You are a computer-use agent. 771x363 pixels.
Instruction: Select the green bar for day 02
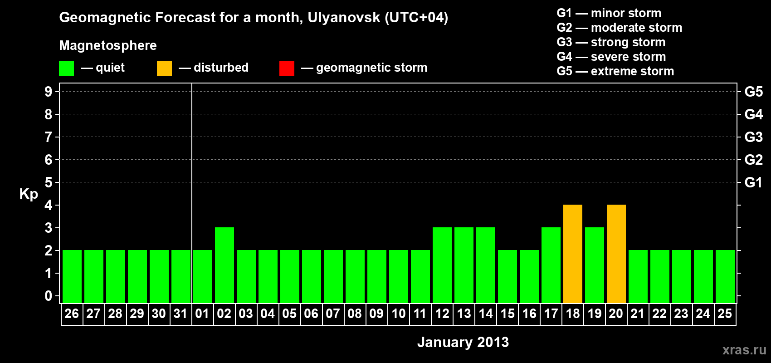point(224,265)
